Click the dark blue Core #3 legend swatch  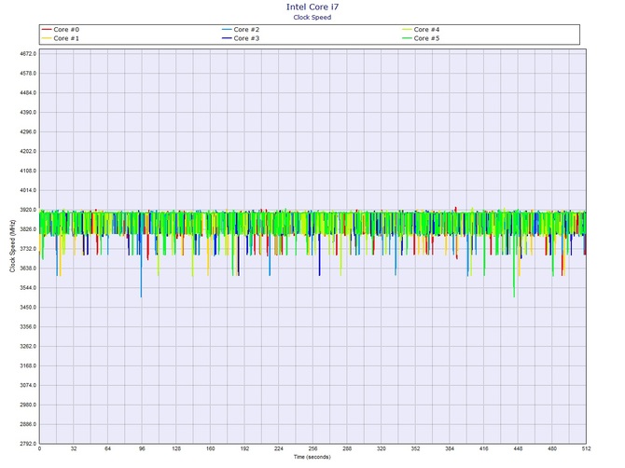tap(227, 38)
